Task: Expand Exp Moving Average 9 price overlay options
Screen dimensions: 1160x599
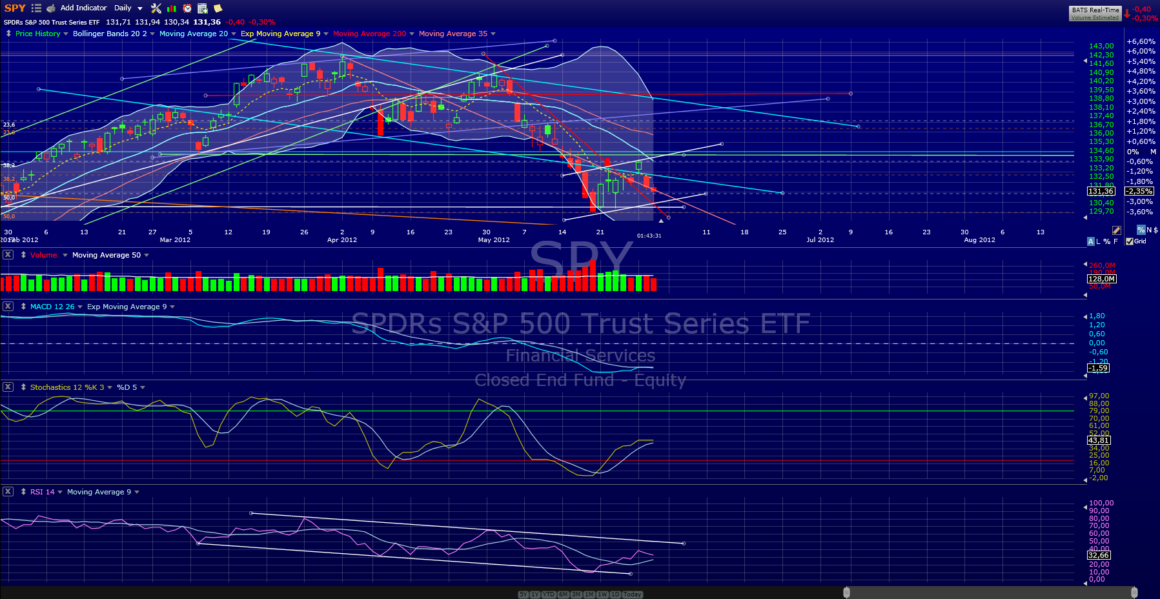Action: point(326,34)
